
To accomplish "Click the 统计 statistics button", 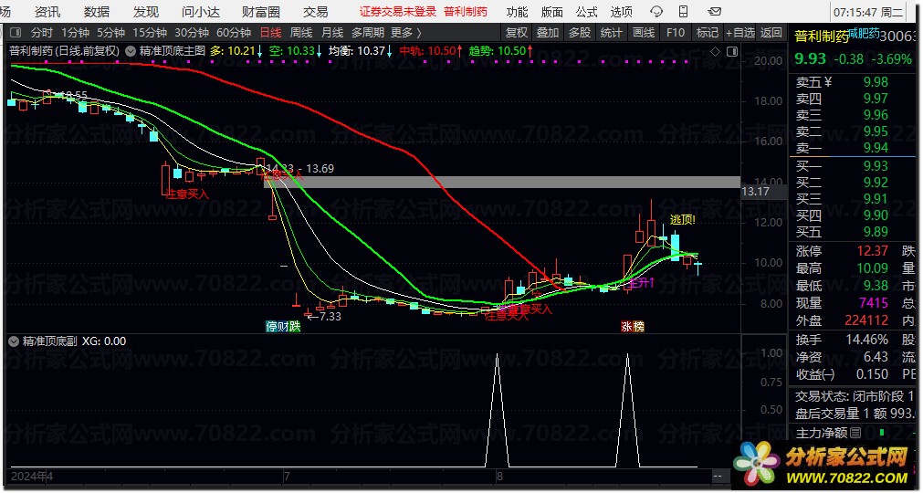I will point(611,33).
